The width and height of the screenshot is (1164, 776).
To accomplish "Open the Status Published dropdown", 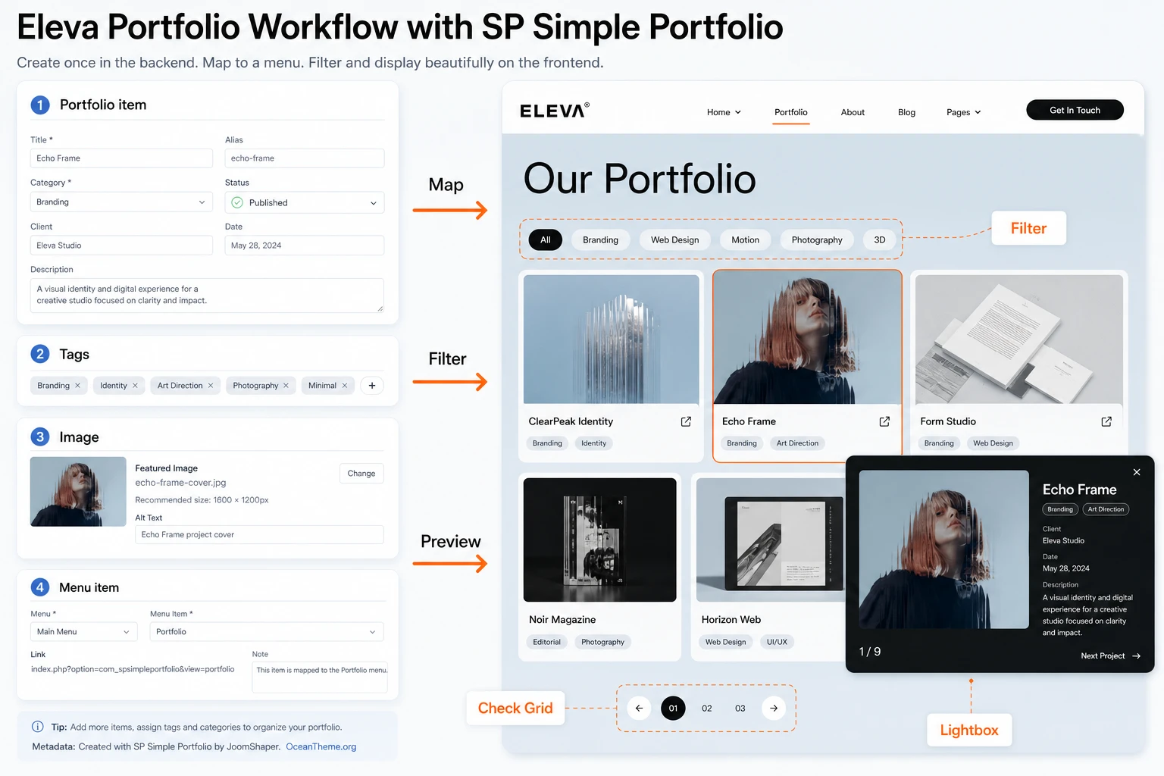I will [x=305, y=202].
